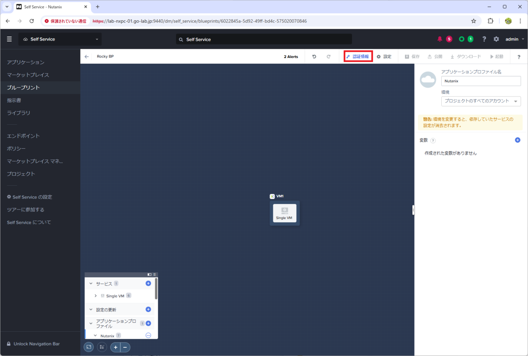Select ライブラリ in the sidebar
528x356 pixels.
pyautogui.click(x=18, y=113)
